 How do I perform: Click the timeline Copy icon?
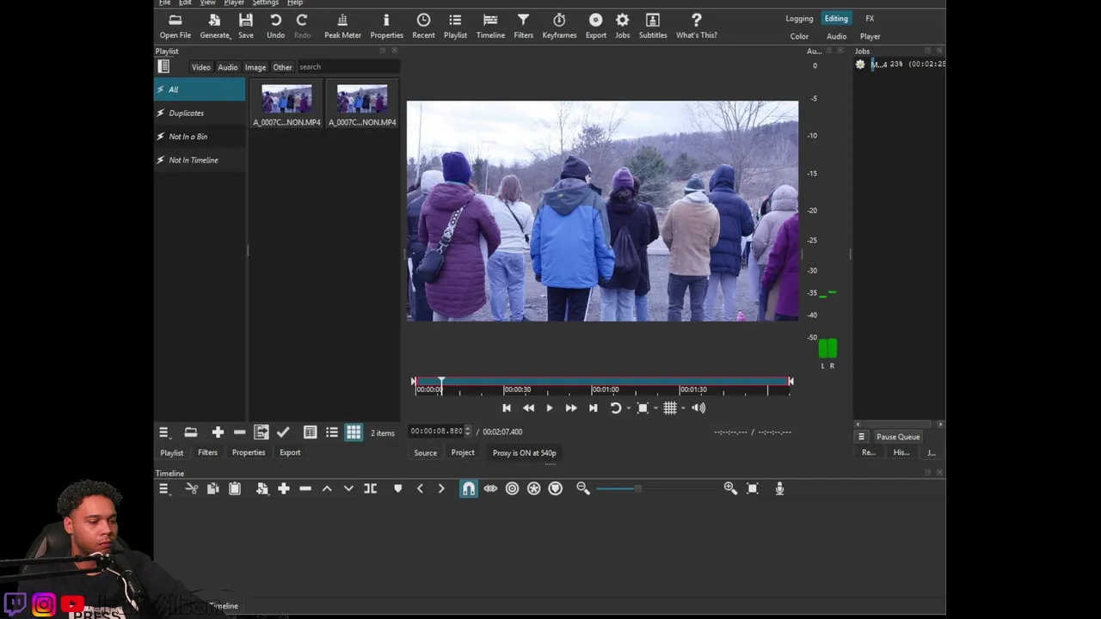(212, 488)
